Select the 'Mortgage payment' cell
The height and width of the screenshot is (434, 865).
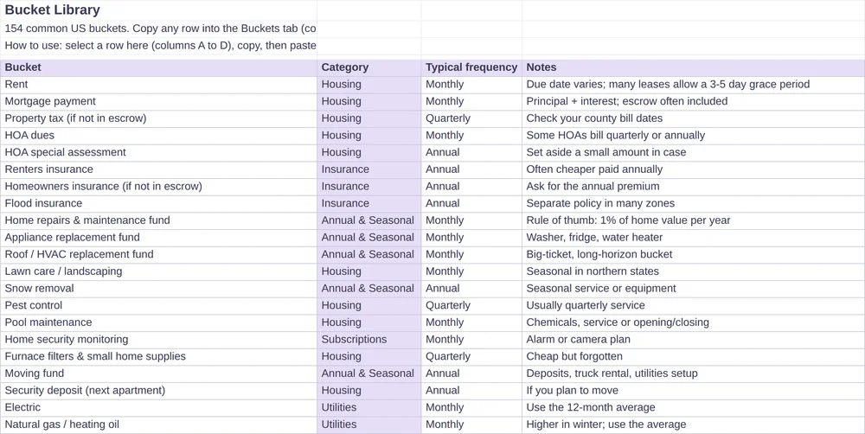[x=158, y=101]
